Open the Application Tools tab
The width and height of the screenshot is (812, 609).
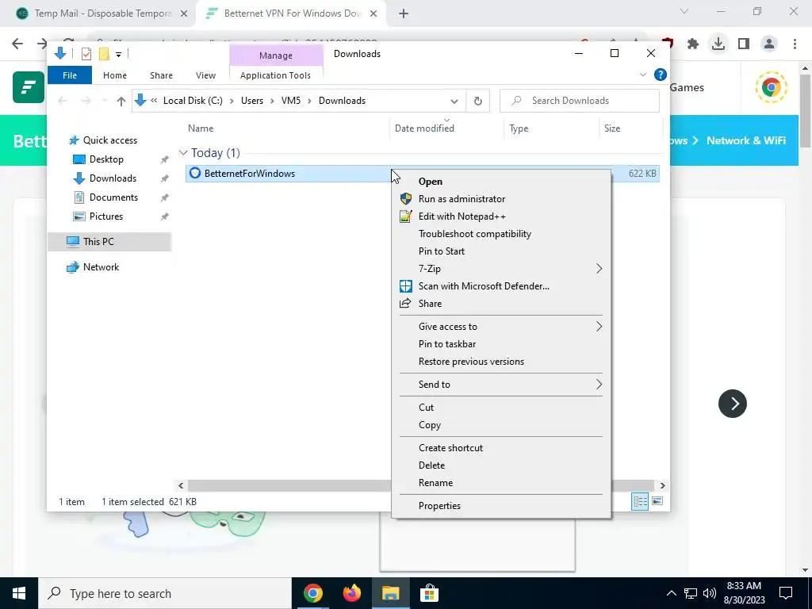click(x=275, y=75)
